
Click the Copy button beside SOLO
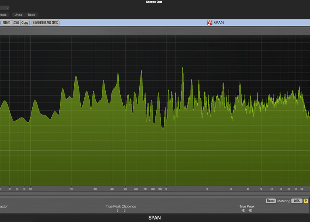point(25,23)
